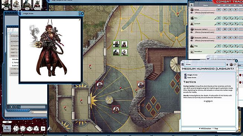Click Vermillion token icon in Combat Tracker
Viewport: 243px width, 136px height.
[x=192, y=51]
